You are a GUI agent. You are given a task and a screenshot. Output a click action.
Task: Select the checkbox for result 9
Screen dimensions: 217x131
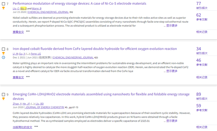4,95
